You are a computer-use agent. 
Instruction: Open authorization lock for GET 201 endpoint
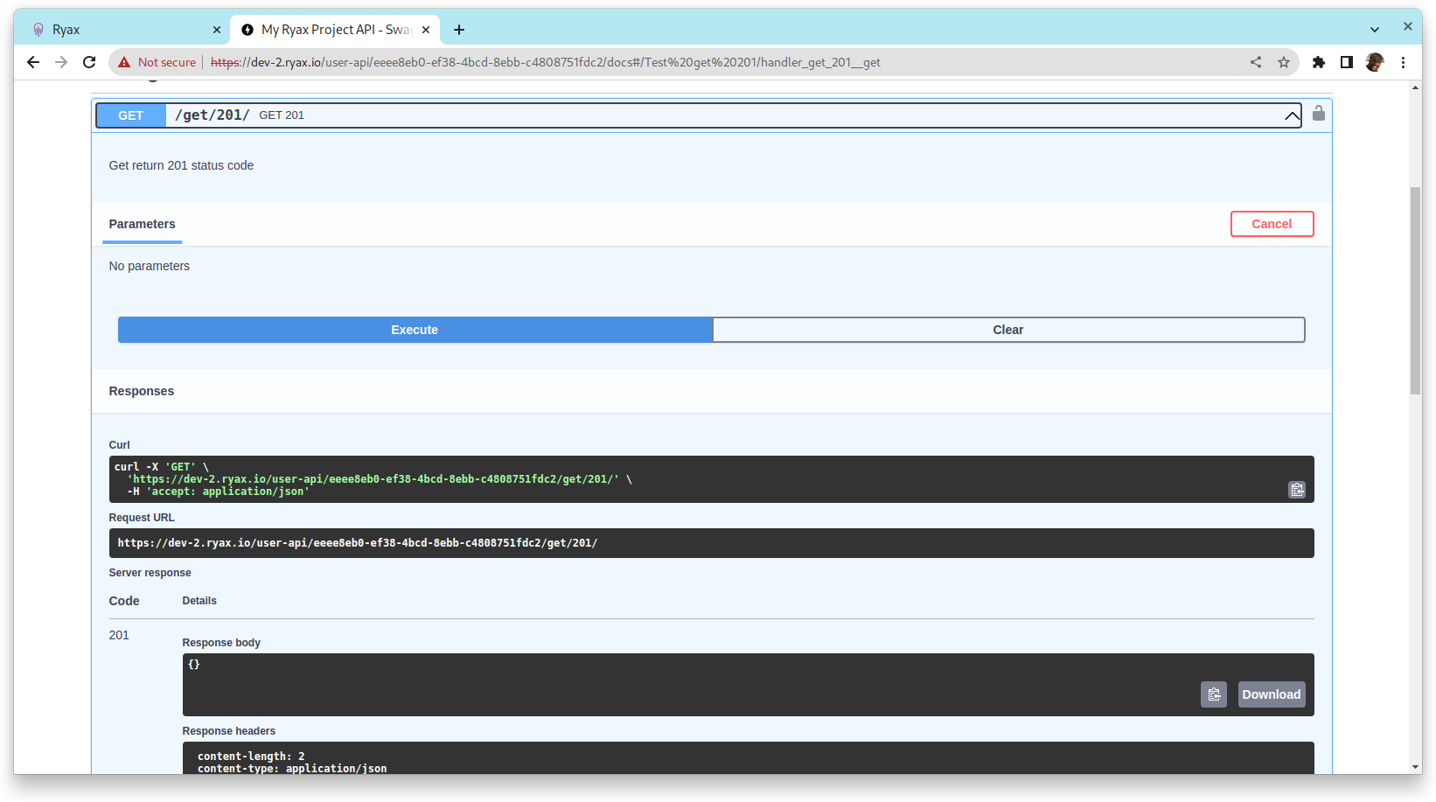(x=1318, y=114)
